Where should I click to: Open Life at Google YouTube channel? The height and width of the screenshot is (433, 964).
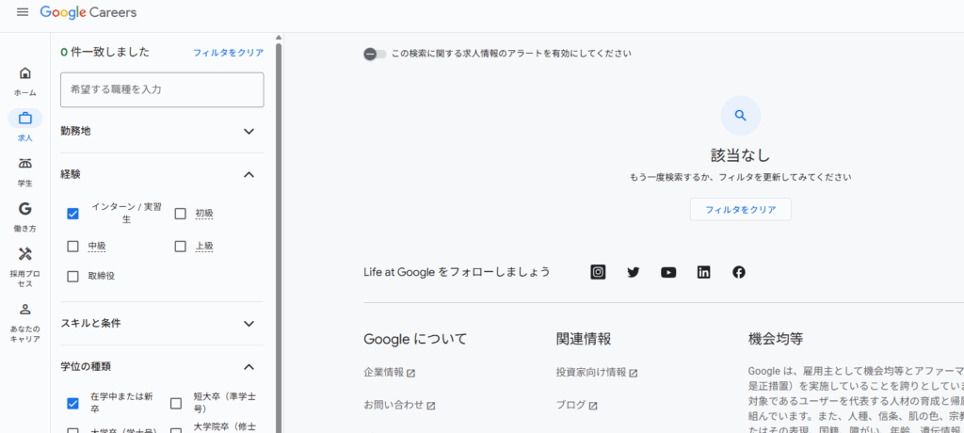pos(668,272)
